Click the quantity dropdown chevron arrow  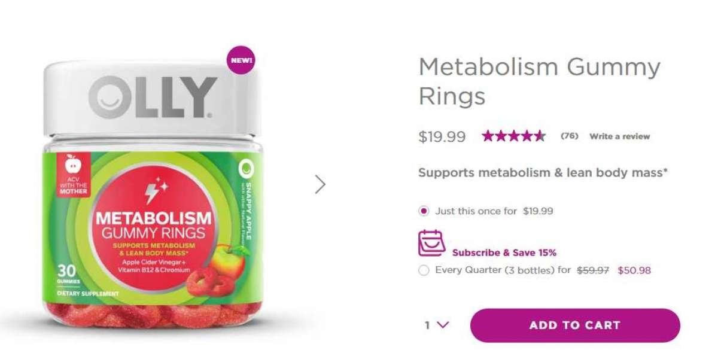pos(443,325)
